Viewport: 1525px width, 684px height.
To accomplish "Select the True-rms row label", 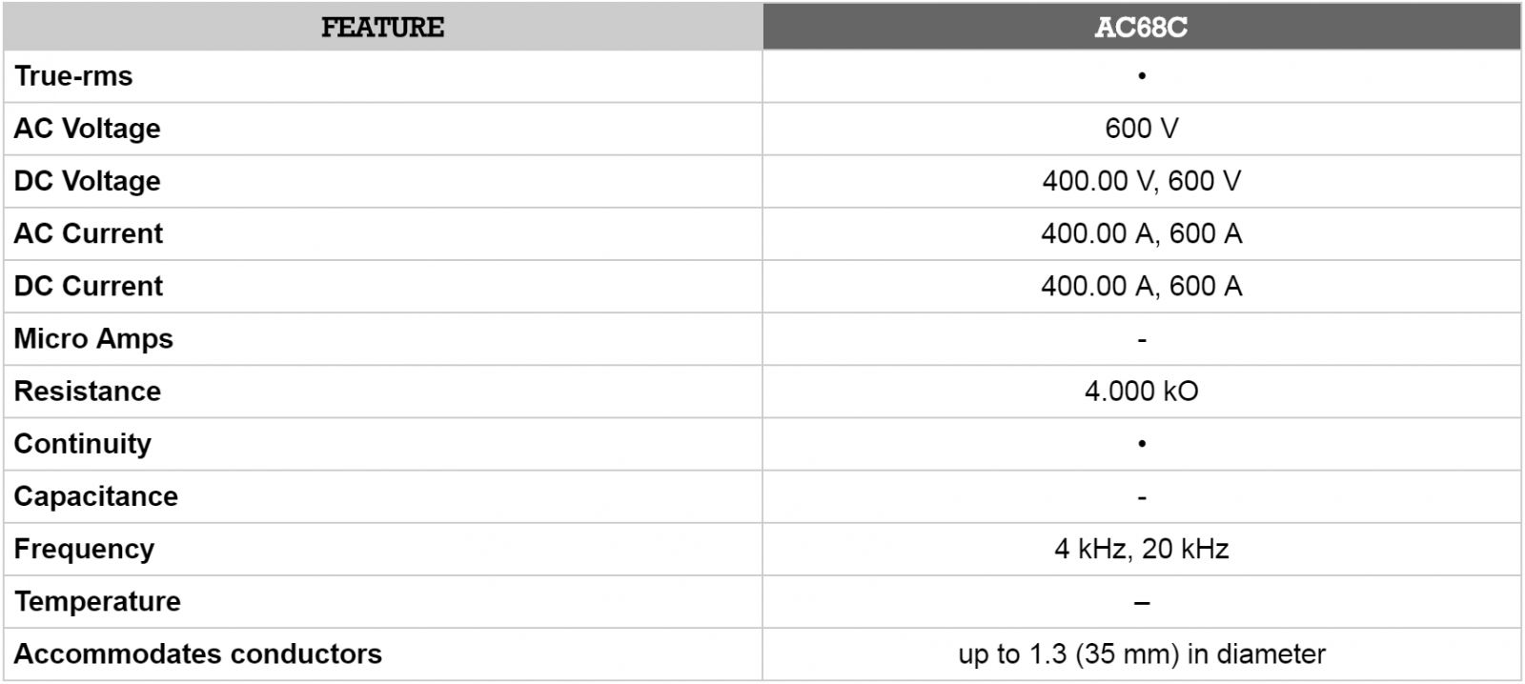I will click(x=73, y=76).
